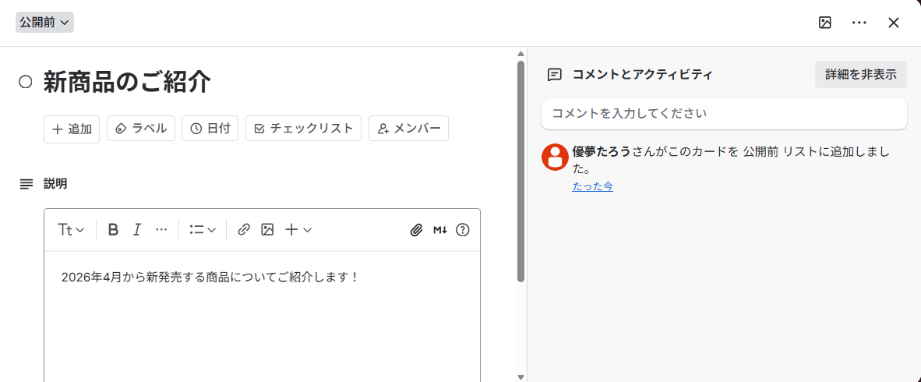
Task: Expand the Tt text style dropdown
Action: (x=71, y=229)
